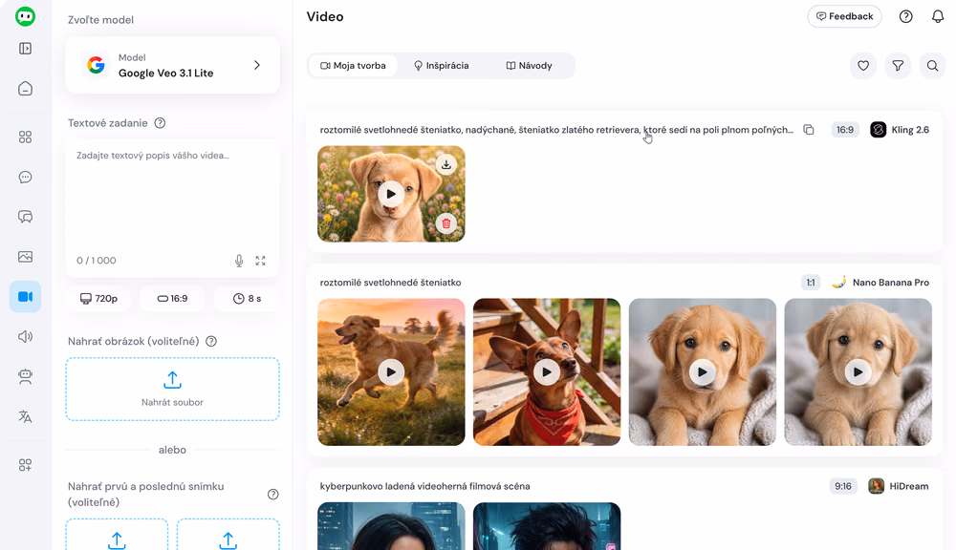Click the microphone icon in prompt box
The height and width of the screenshot is (550, 956).
pyautogui.click(x=239, y=261)
